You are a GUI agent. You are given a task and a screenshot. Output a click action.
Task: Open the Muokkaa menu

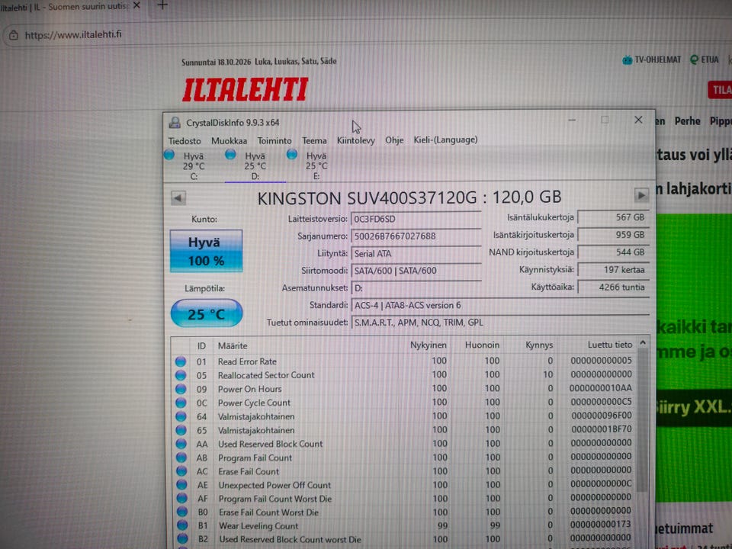click(230, 141)
